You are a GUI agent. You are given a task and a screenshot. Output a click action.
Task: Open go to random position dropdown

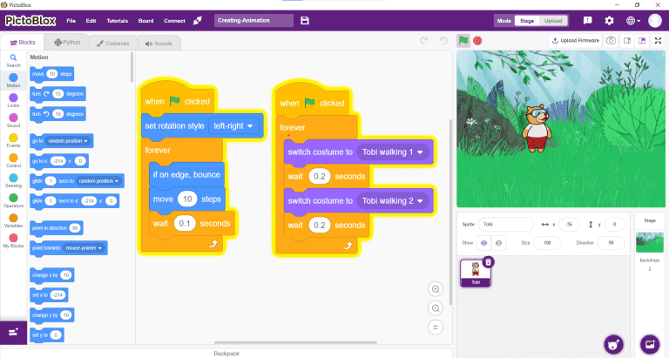click(68, 141)
